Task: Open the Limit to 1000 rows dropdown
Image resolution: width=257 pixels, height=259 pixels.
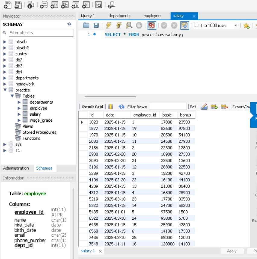Action: (x=236, y=26)
